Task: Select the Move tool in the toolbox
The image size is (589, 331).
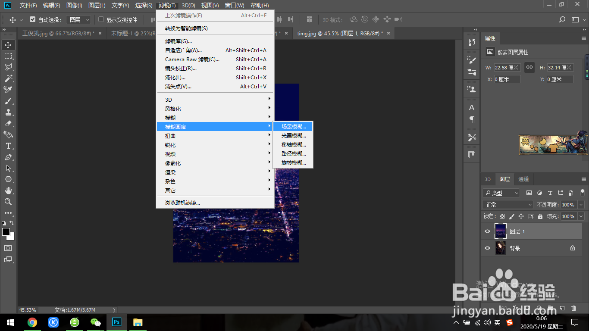Action: point(8,45)
